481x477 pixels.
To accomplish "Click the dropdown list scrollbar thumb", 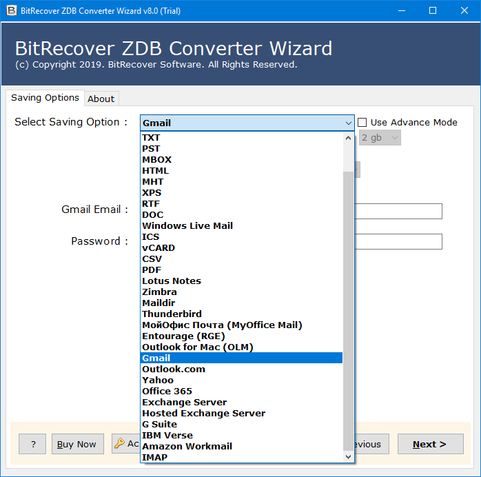I will click(x=348, y=311).
